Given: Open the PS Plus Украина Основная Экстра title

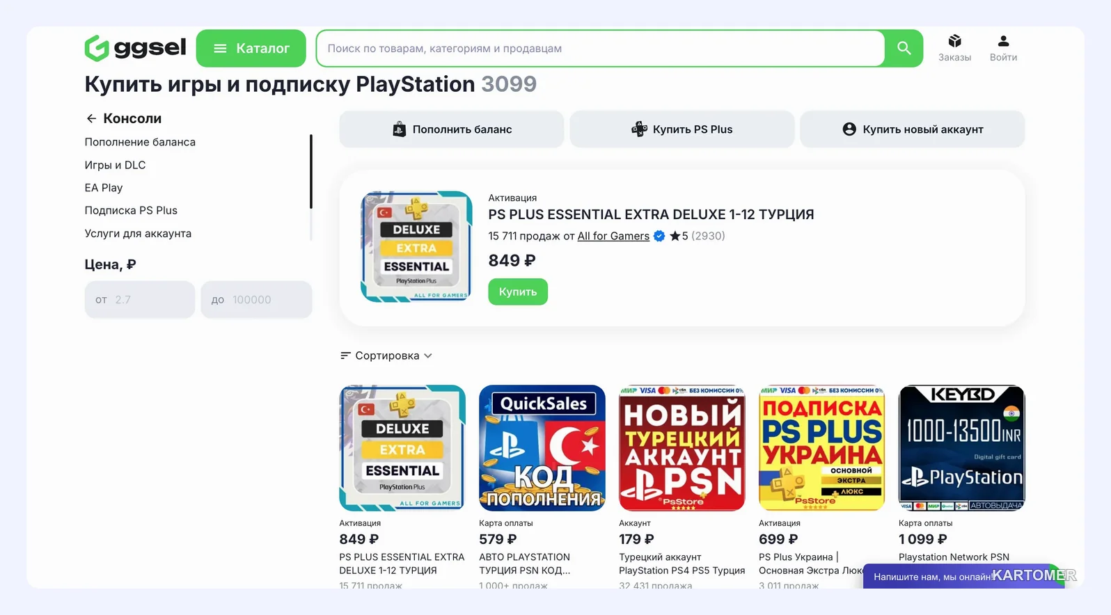Looking at the screenshot, I should pos(811,564).
